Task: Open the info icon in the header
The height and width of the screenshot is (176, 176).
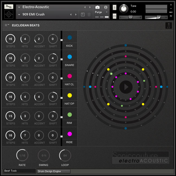Action: (105, 7)
